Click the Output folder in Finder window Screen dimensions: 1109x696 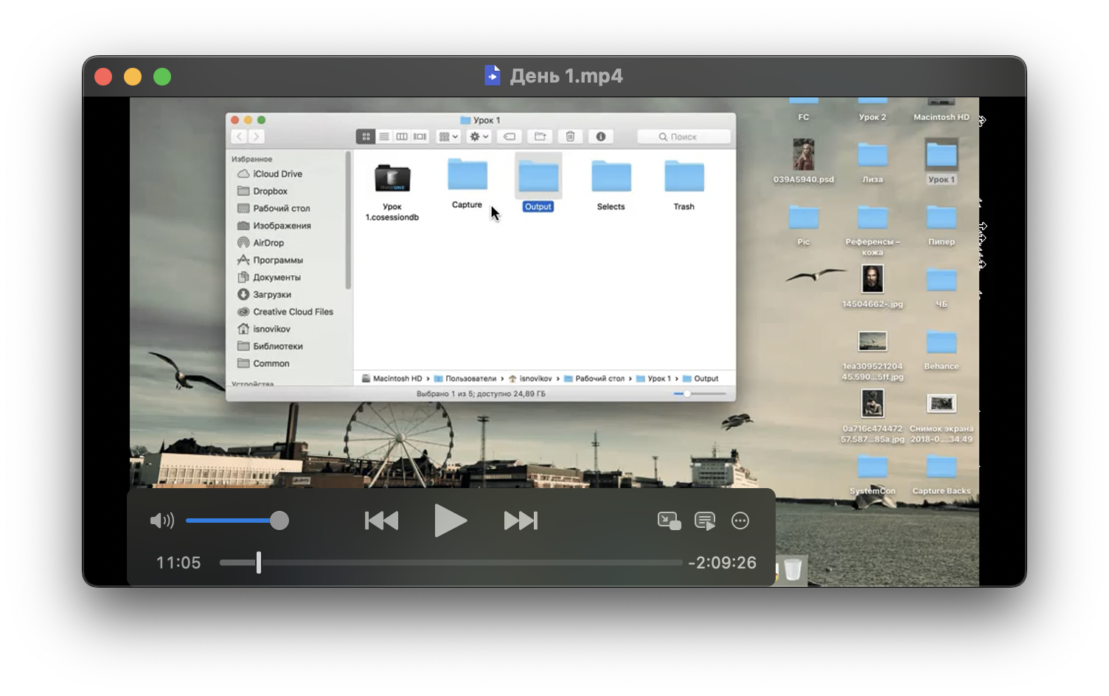538,179
